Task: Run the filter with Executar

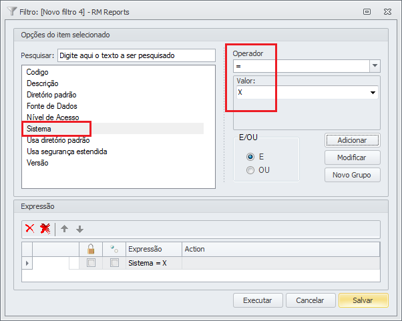Action: point(258,300)
